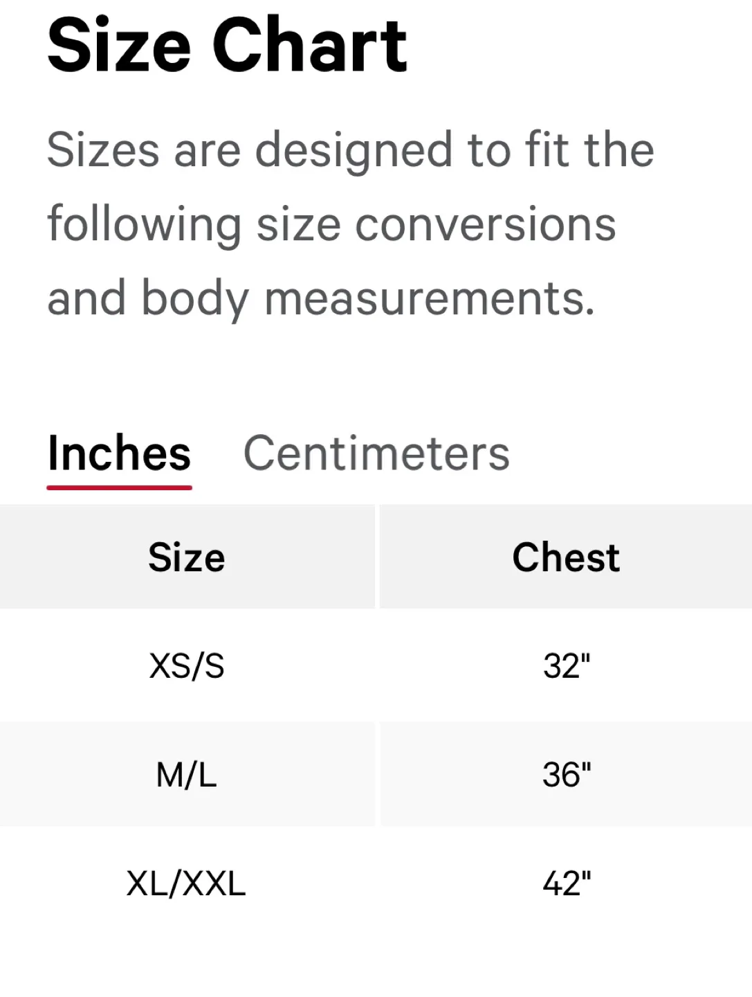Select the XL/XXL label text

pos(185,883)
